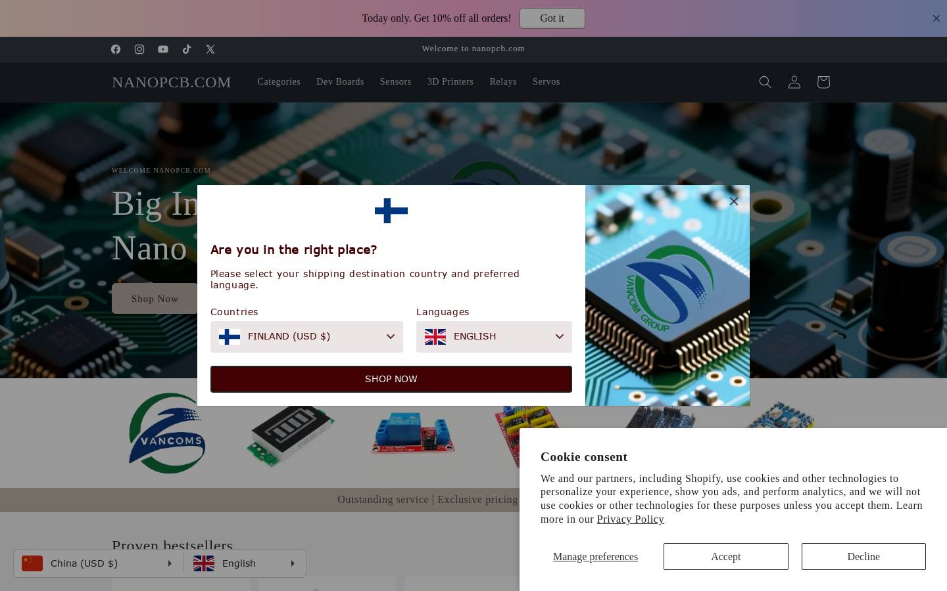Open the English language selector at bottom
Screen dimensions: 947x591
coord(245,563)
